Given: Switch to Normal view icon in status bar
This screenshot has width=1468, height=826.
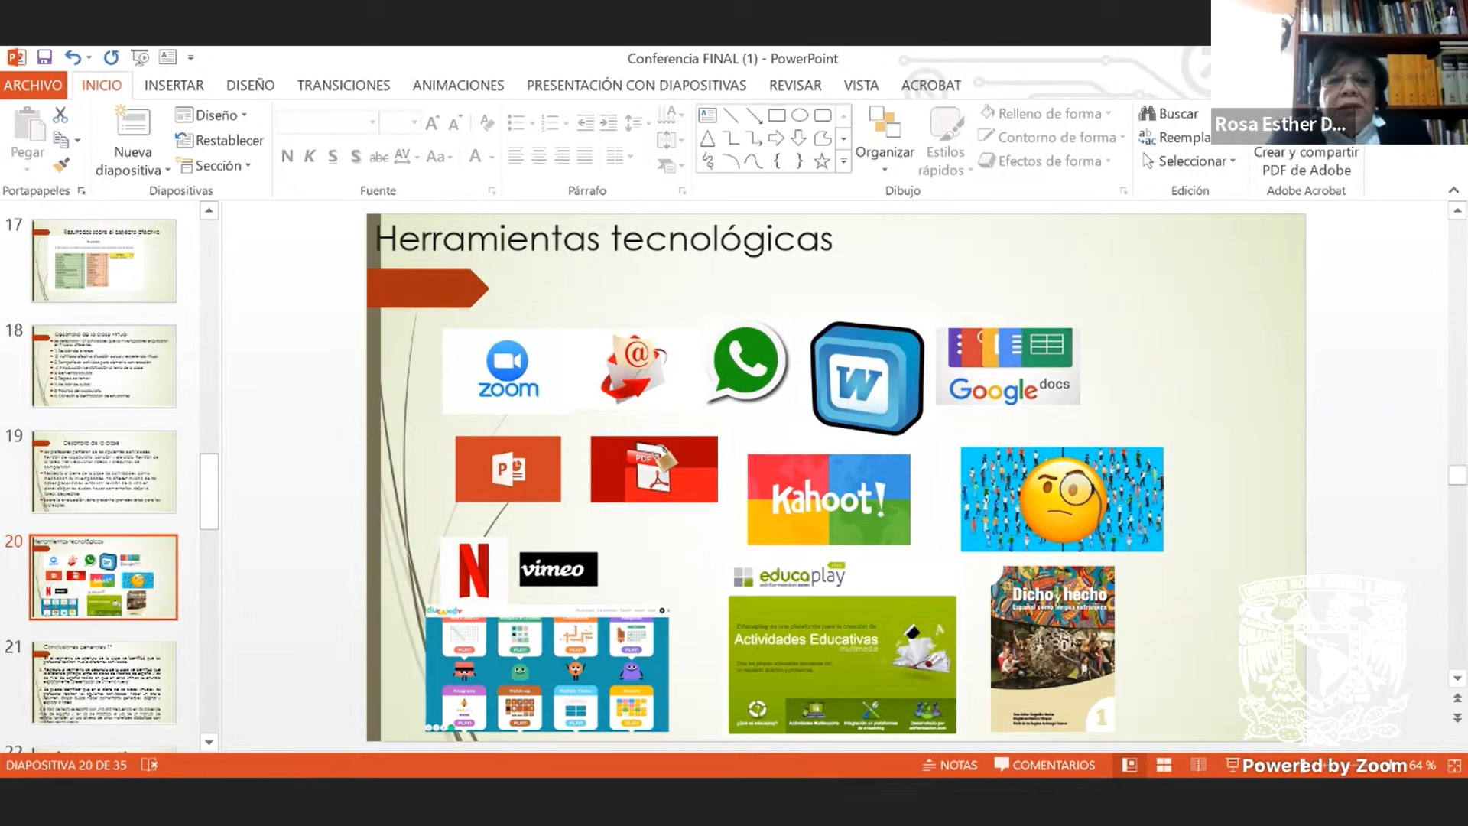Looking at the screenshot, I should tap(1129, 765).
